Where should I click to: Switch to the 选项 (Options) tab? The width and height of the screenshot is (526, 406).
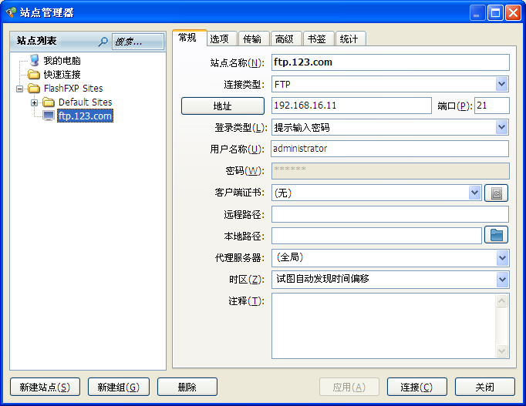point(222,39)
